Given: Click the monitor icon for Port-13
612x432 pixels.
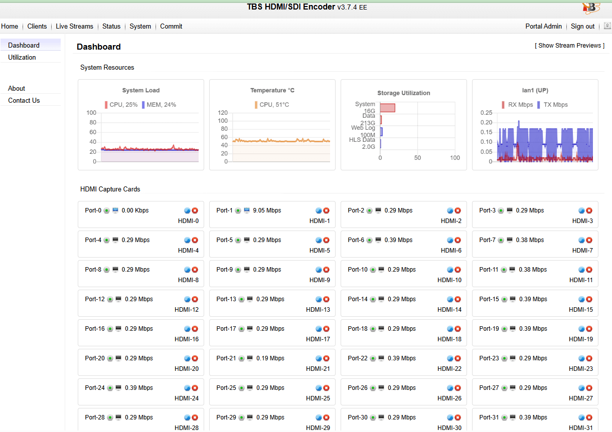Looking at the screenshot, I should (250, 299).
